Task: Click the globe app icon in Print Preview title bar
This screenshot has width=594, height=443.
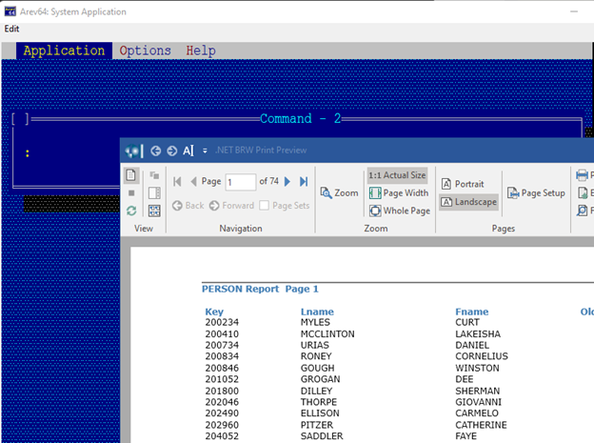Action: point(131,151)
